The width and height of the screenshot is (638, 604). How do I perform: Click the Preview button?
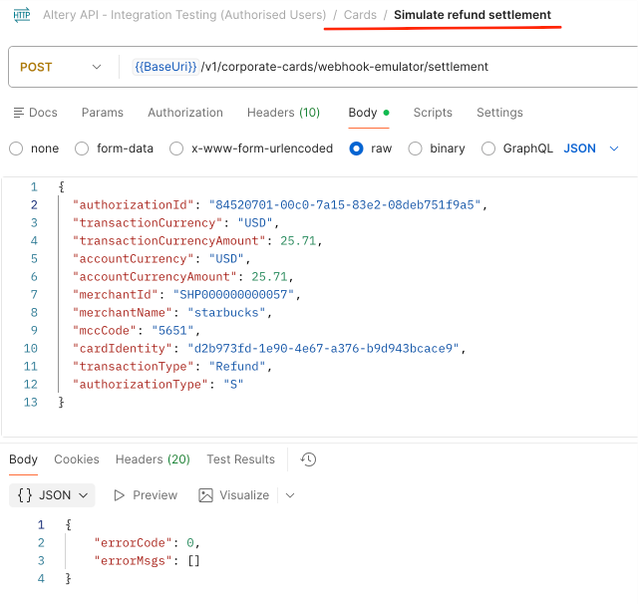146,495
